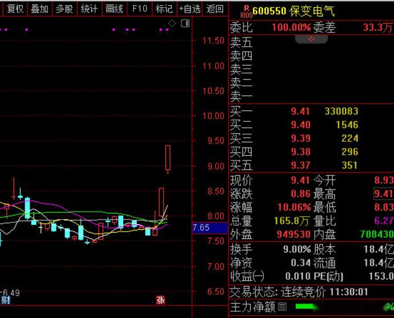Open F10 company information

point(140,9)
